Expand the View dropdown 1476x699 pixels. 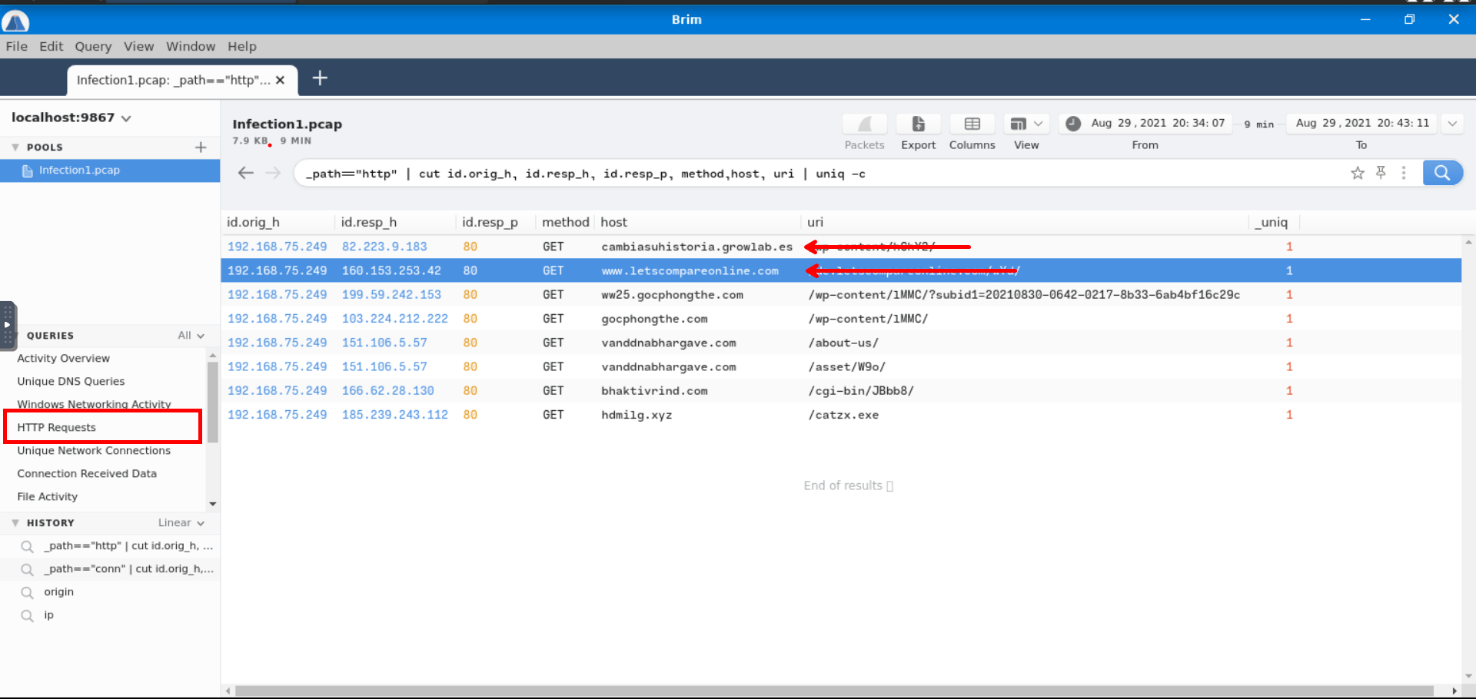(1026, 124)
